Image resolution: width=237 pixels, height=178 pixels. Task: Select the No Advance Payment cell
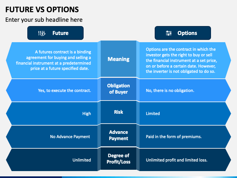[x=70, y=137]
